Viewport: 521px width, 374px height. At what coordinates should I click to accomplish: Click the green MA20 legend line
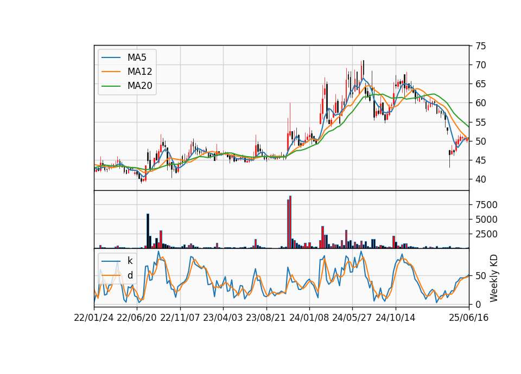point(111,86)
